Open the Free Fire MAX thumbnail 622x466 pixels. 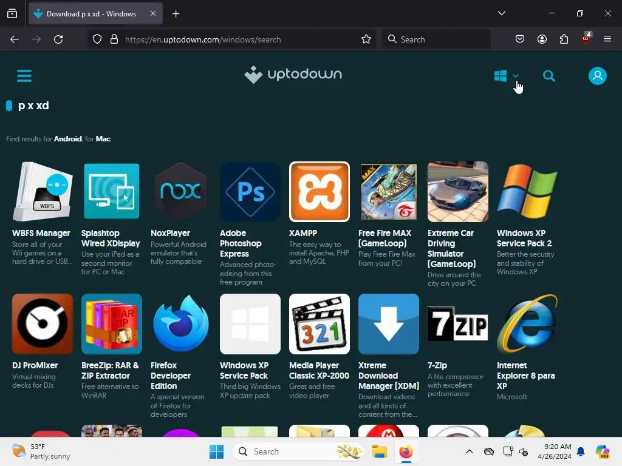pos(388,191)
